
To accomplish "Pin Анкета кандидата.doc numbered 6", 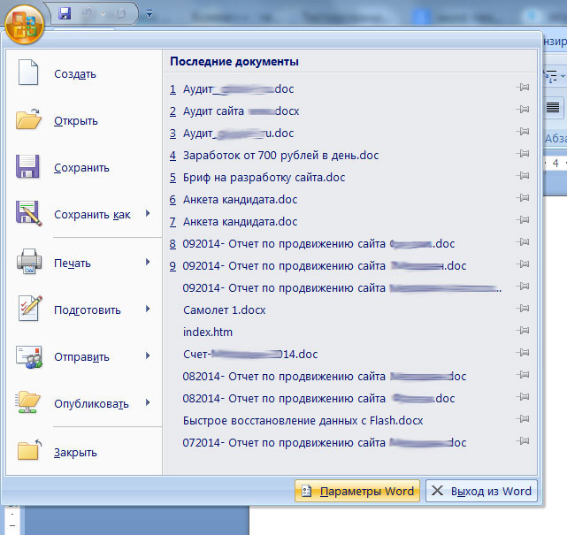I will [x=523, y=198].
